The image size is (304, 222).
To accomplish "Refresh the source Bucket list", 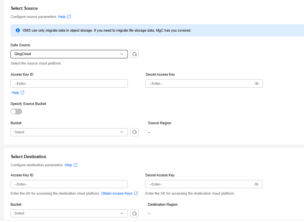I will point(134,132).
